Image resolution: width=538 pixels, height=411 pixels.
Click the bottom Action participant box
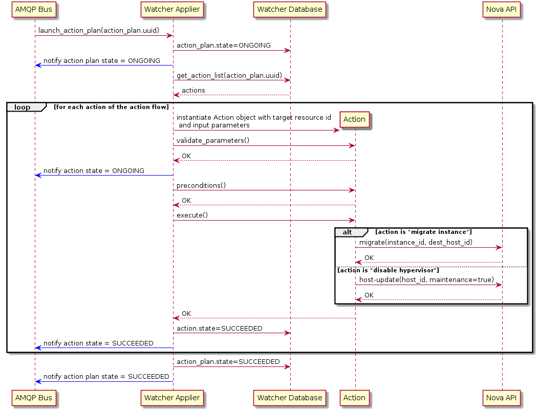click(354, 398)
